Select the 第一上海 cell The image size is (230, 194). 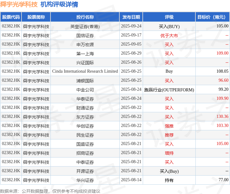tap(85, 54)
